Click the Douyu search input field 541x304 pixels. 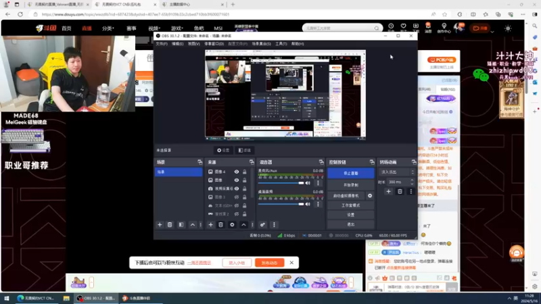338,28
